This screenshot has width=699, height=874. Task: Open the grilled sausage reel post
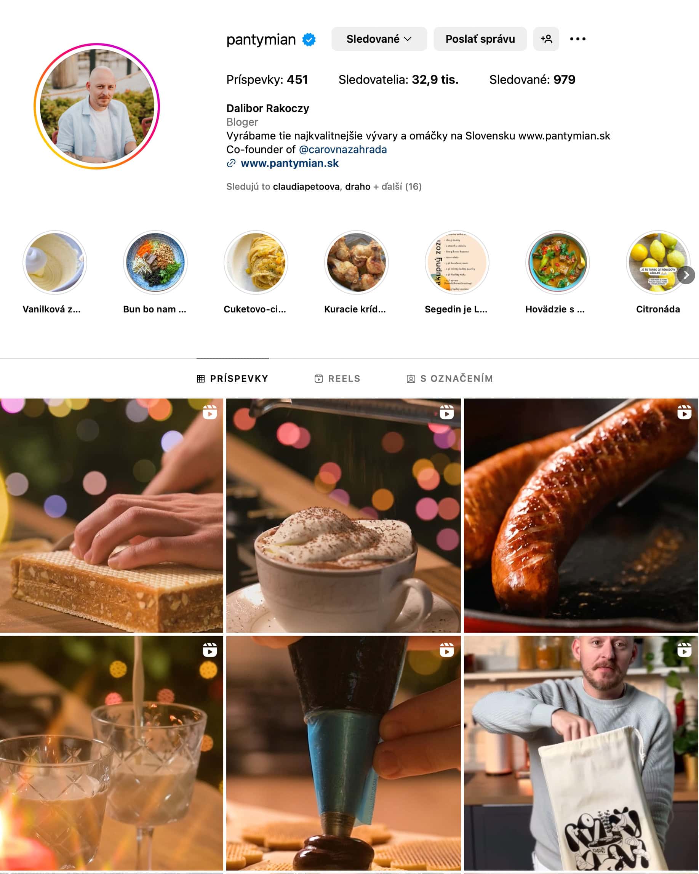click(581, 515)
